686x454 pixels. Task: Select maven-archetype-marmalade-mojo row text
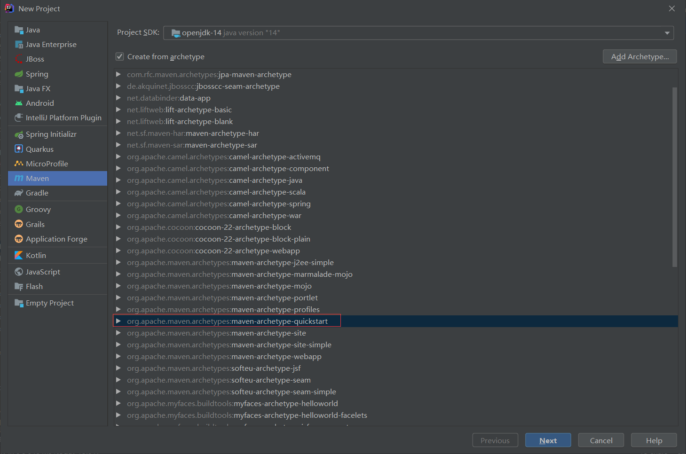[240, 274]
